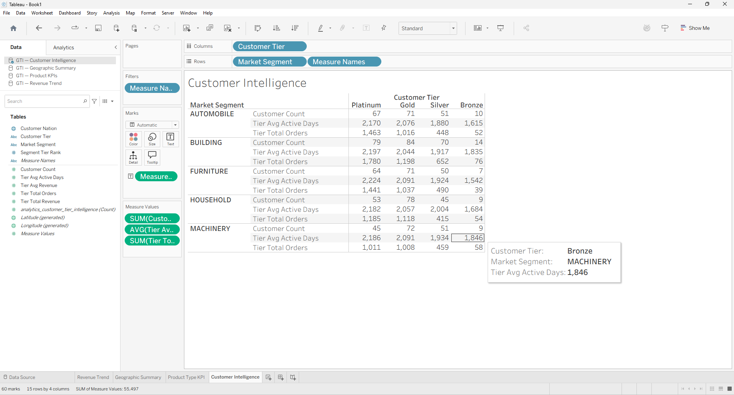Open the Analysis menu
Screen dimensions: 734x395
click(x=111, y=13)
